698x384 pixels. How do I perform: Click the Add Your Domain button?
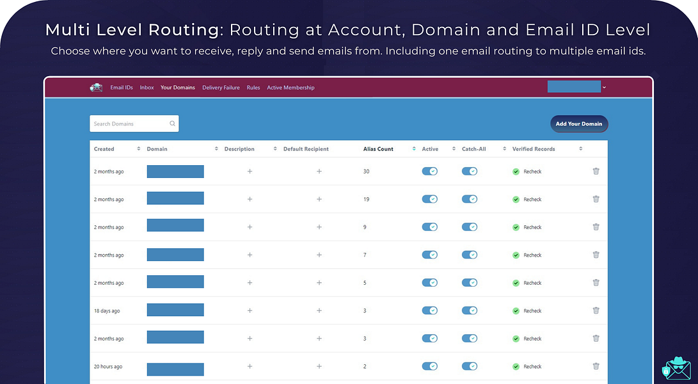pos(579,124)
